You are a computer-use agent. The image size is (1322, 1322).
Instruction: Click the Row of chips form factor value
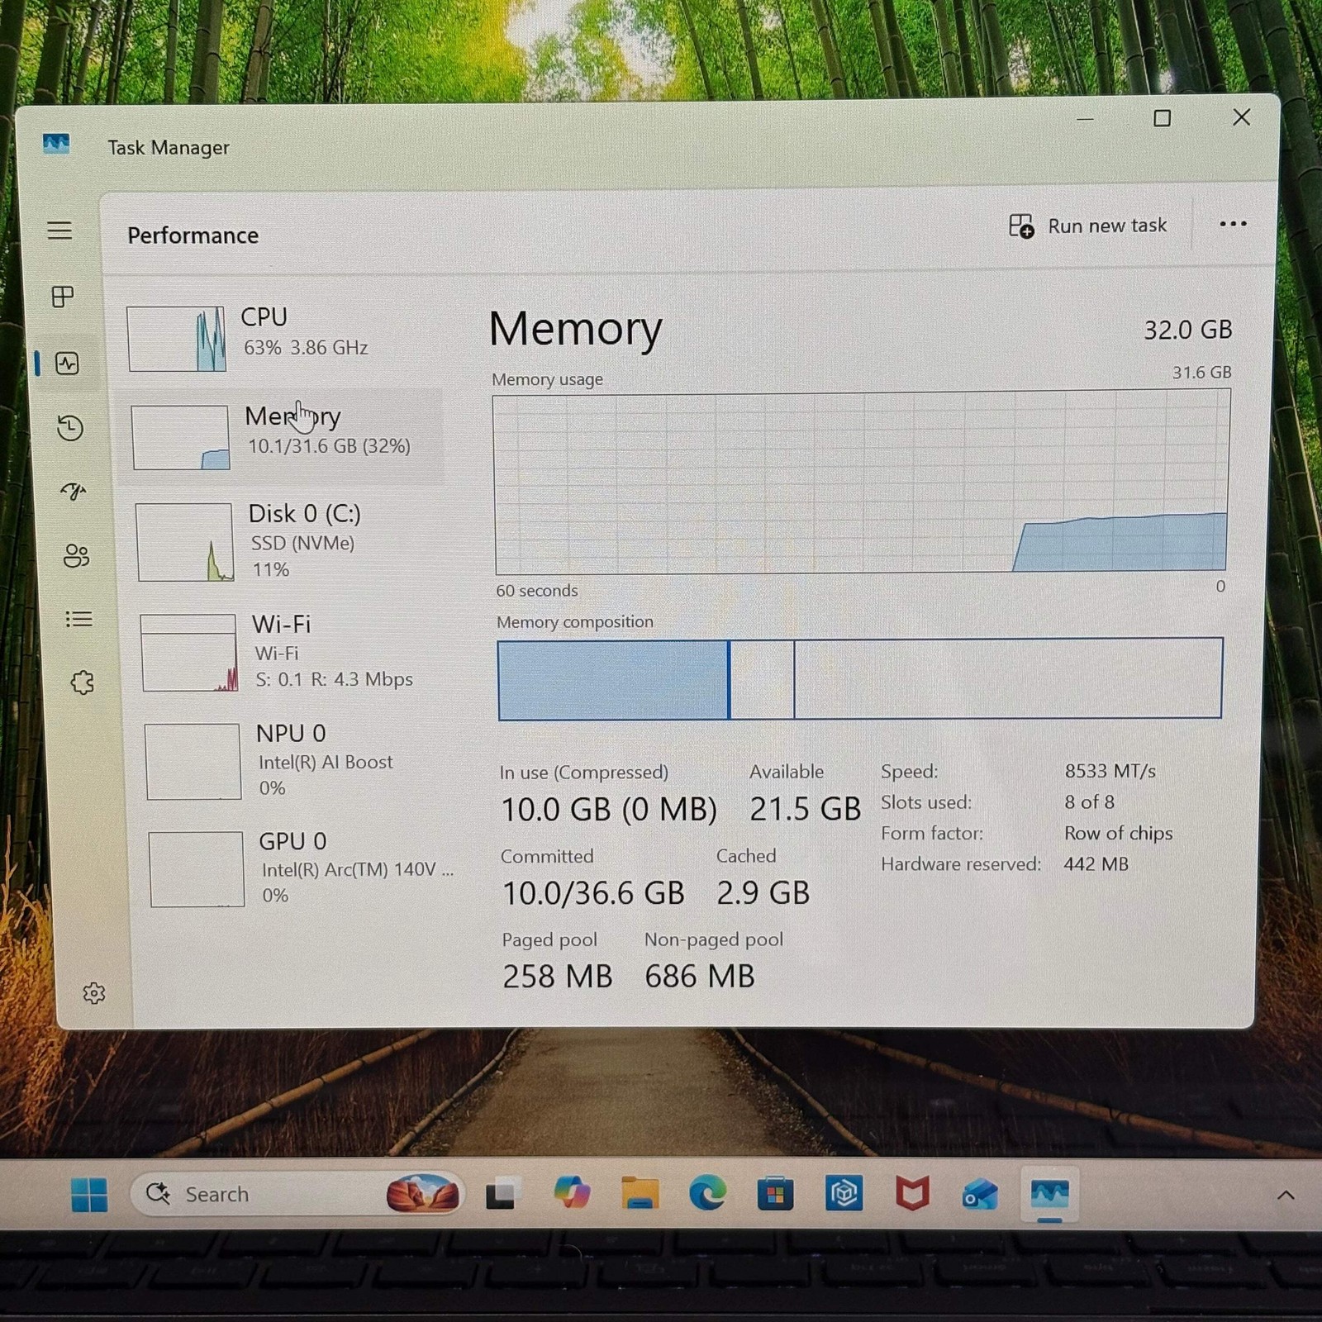(1118, 833)
